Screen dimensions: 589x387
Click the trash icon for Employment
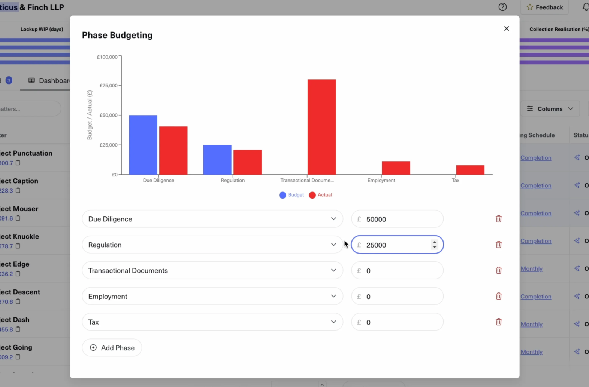(x=498, y=296)
